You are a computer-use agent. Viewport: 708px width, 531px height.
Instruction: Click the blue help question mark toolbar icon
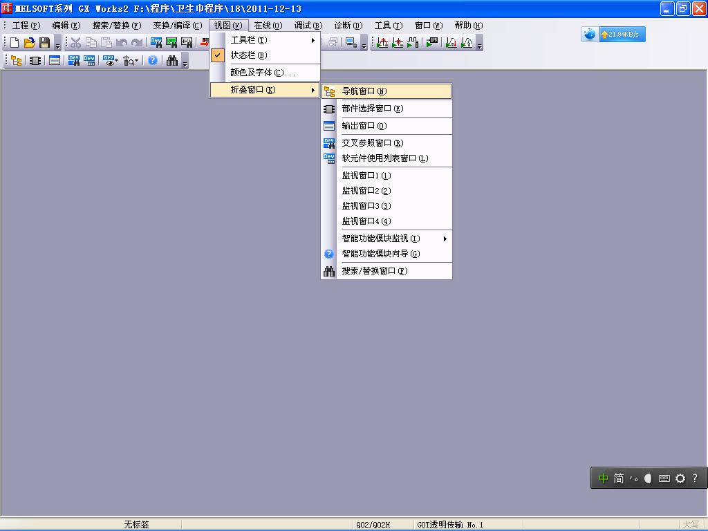pyautogui.click(x=153, y=61)
